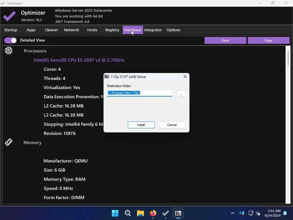
Task: Click 'L3 Cache: 16.38 MB' line
Action: 64,115
